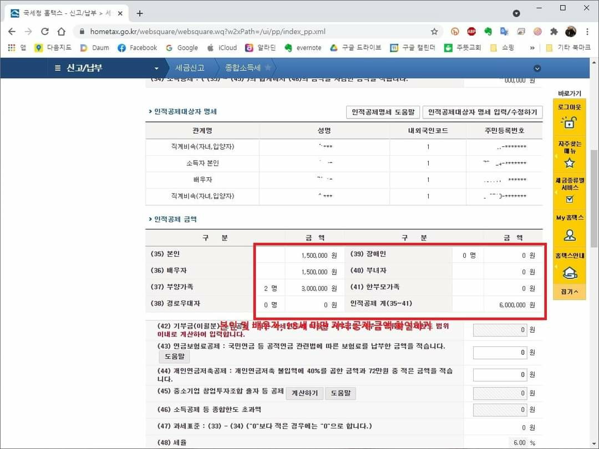Expand the round chevron at header right

tap(536, 68)
